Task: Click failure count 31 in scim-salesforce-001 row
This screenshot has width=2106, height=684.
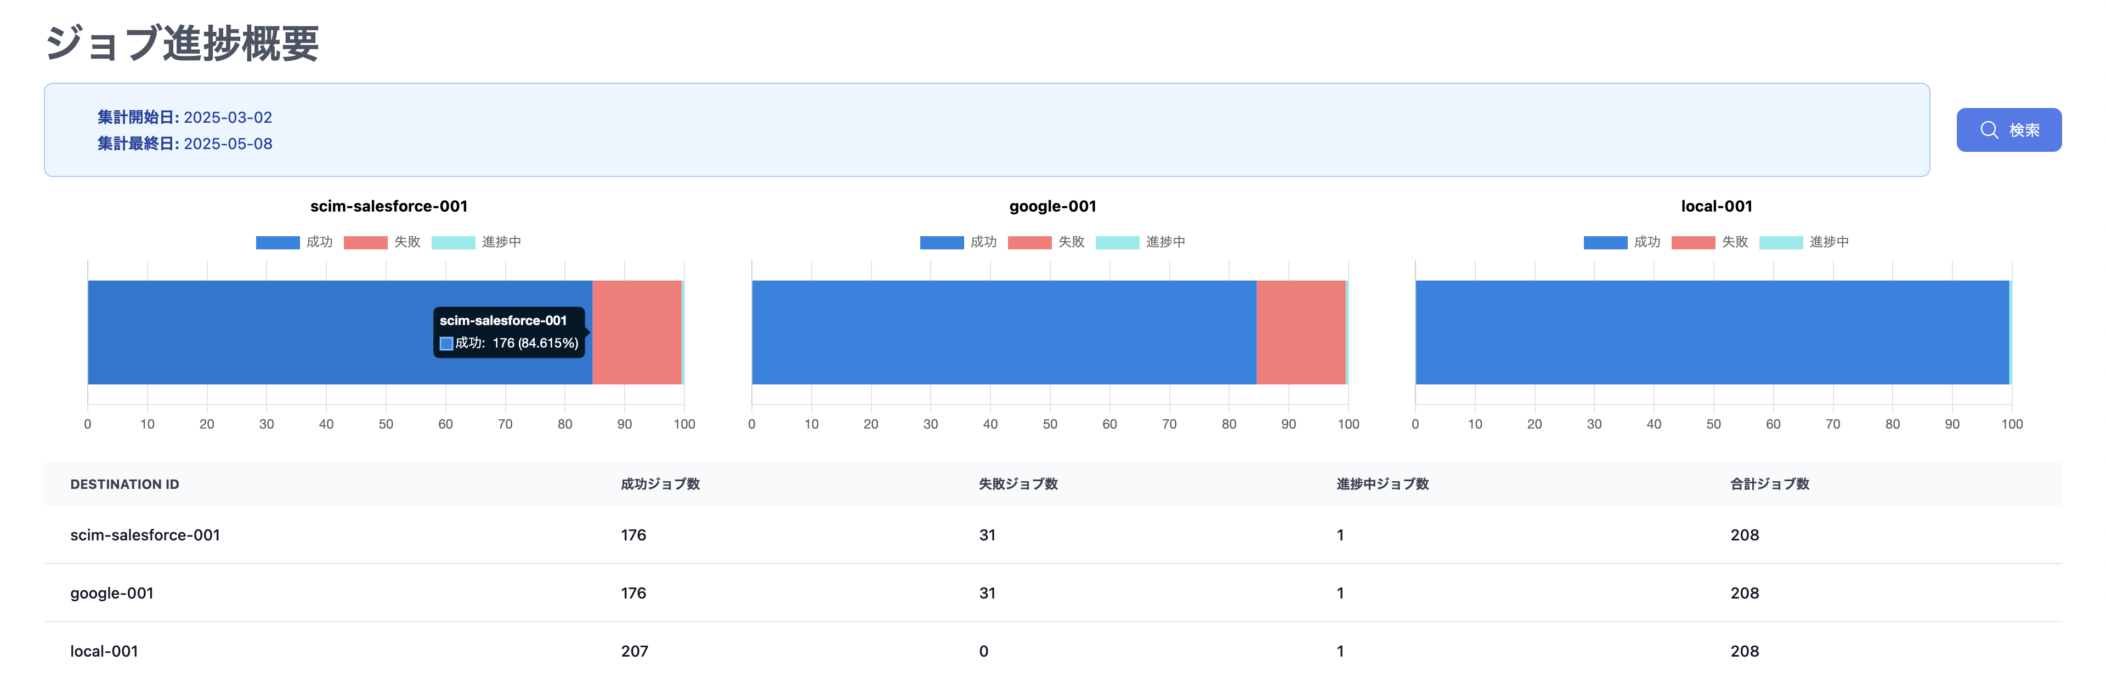Action: coord(988,535)
